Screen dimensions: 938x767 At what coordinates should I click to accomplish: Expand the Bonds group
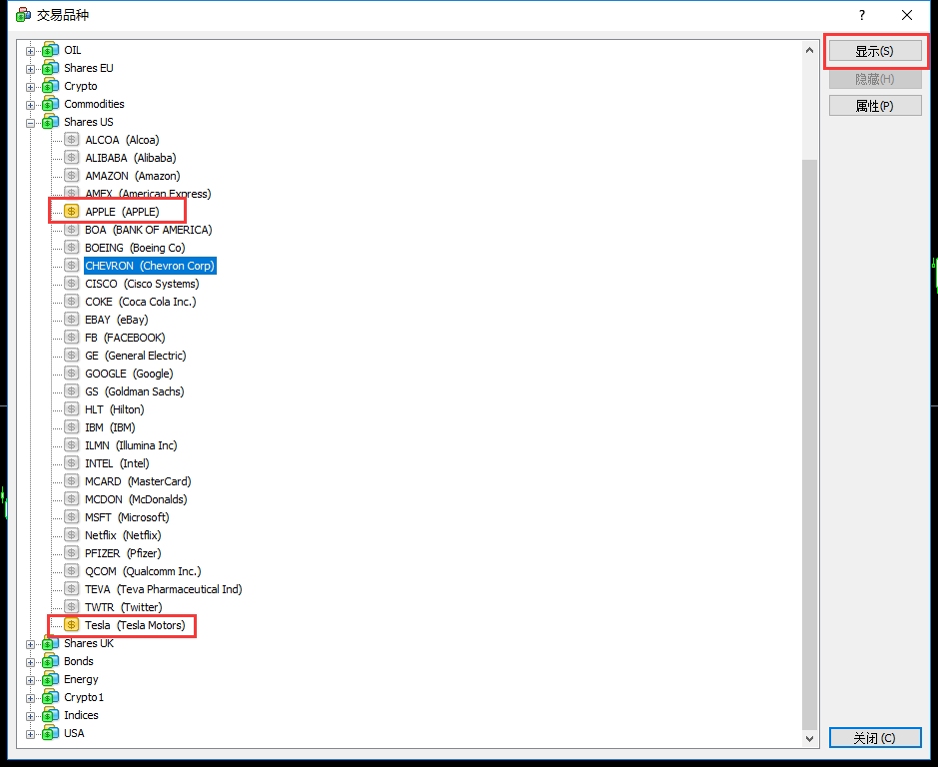pyautogui.click(x=31, y=663)
